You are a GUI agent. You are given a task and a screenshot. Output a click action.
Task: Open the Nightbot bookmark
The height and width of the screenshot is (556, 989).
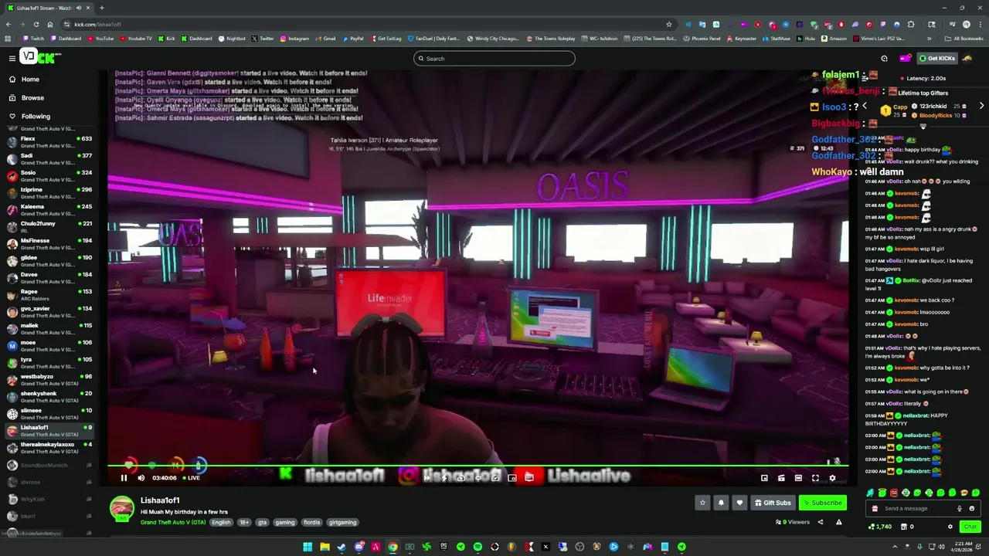click(x=232, y=38)
